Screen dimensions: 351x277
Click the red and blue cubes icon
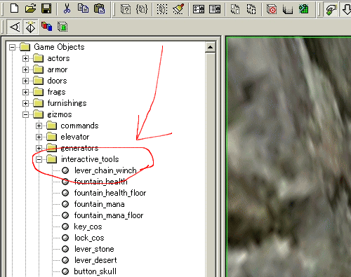(x=46, y=27)
